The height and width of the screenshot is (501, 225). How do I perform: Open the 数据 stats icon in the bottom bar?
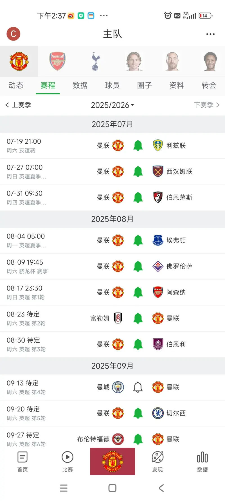202,462
